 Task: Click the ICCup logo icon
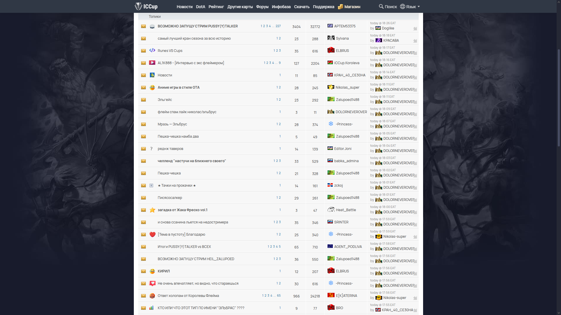(138, 6)
